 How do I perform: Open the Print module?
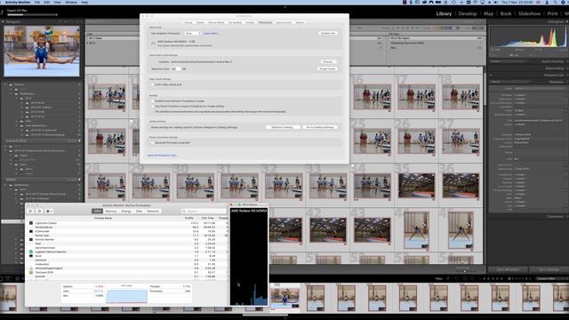(552, 14)
